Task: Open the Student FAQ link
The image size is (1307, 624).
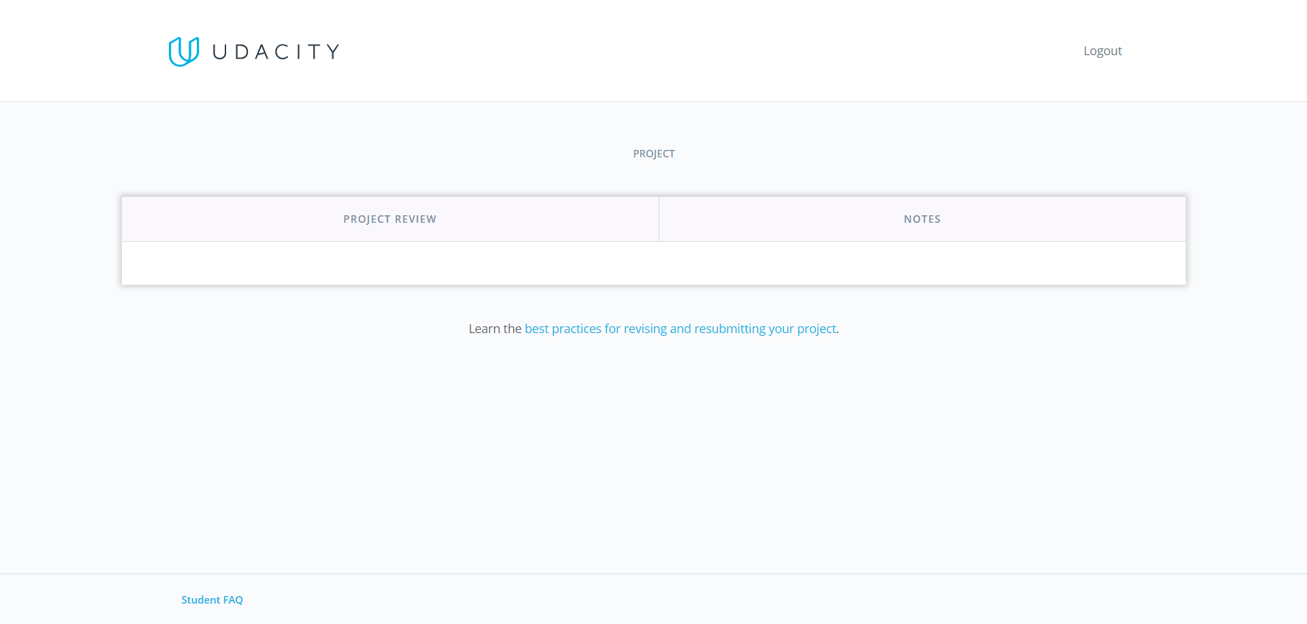Action: [x=212, y=600]
